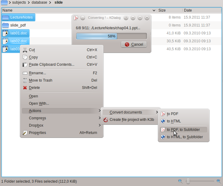This screenshot has height=186, width=223.
Task: Click the folder icon in breadcrumb bar
Action: pyautogui.click(x=4, y=2)
